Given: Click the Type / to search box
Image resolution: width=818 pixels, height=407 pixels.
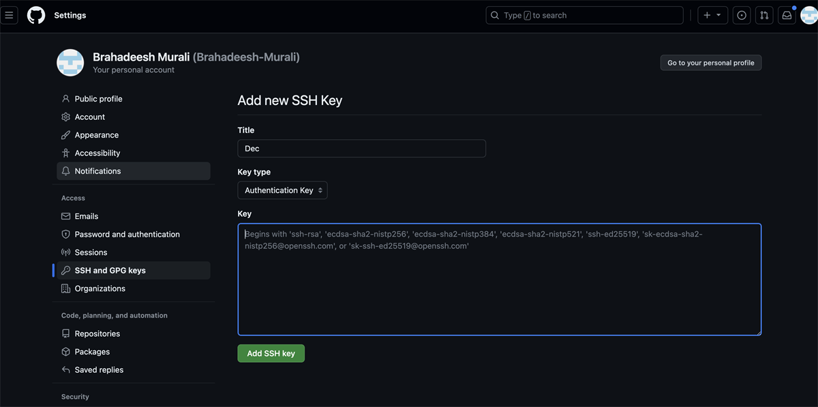Looking at the screenshot, I should 584,15.
